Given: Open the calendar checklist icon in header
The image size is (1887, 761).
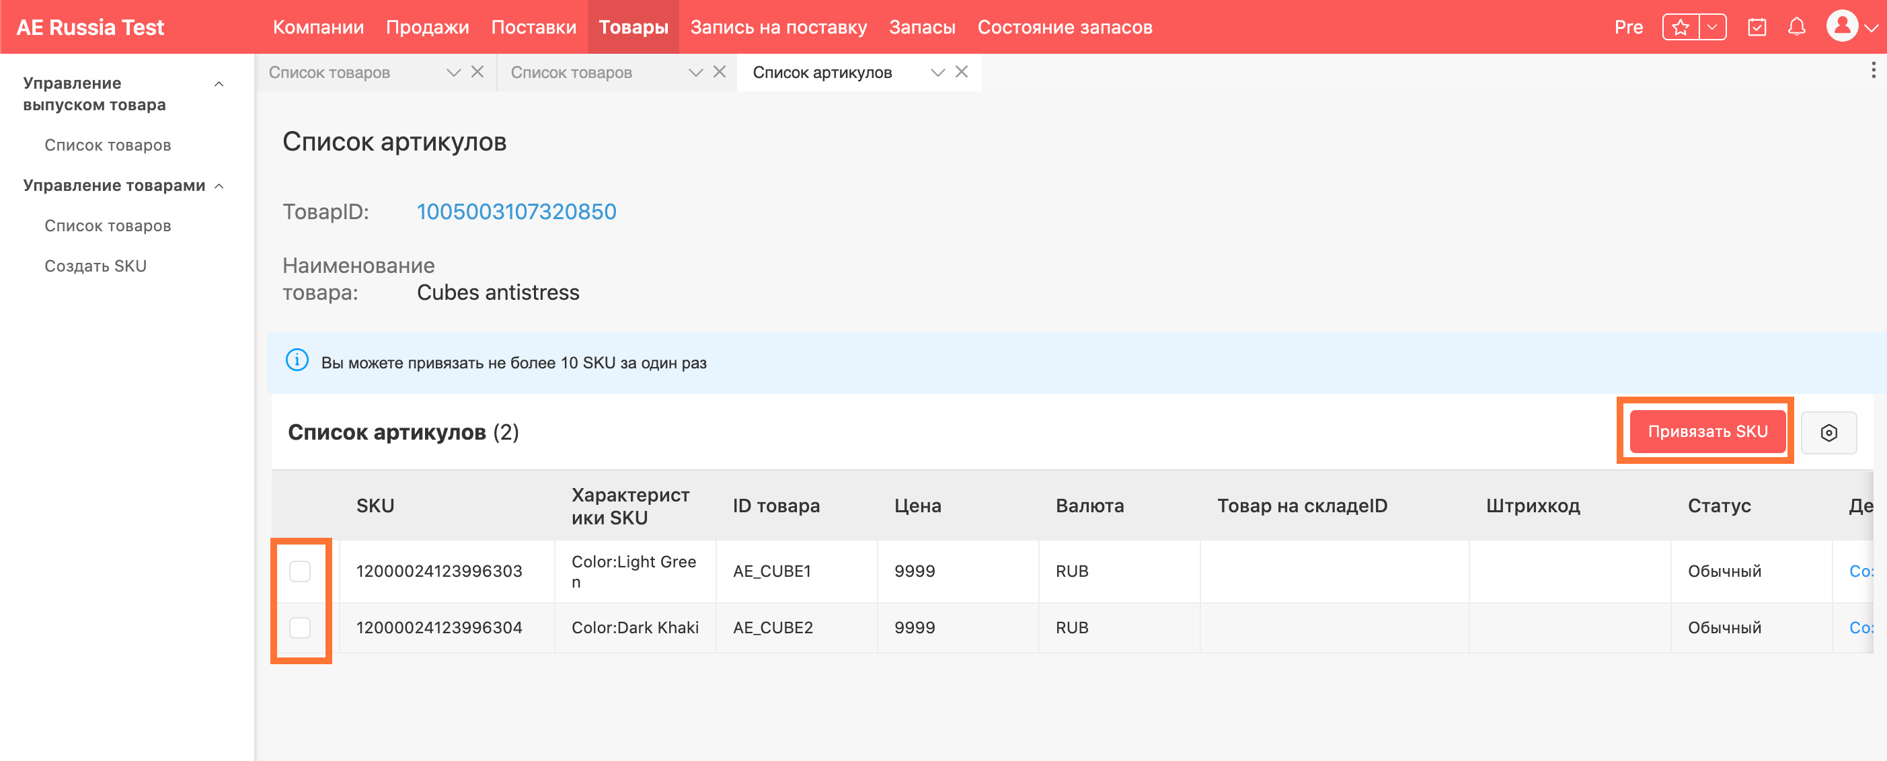Looking at the screenshot, I should 1757,27.
